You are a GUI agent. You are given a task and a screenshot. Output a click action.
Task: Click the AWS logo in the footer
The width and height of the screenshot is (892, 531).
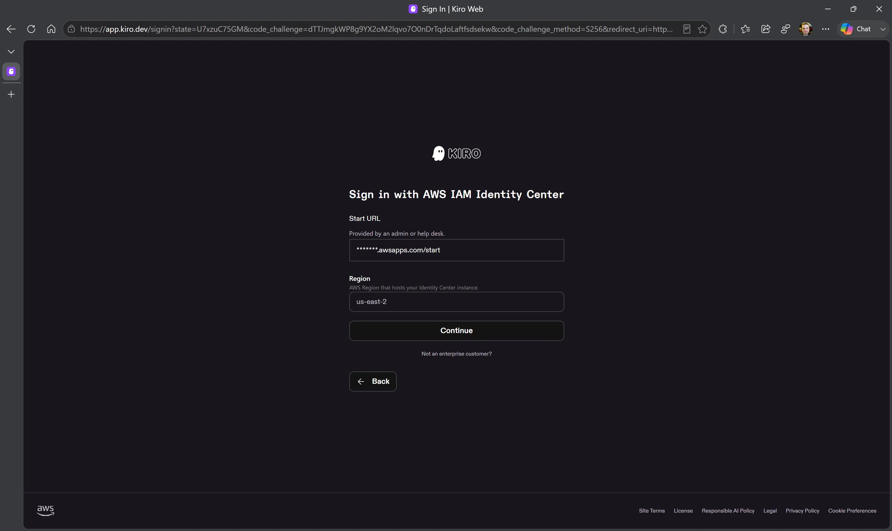[x=45, y=511]
